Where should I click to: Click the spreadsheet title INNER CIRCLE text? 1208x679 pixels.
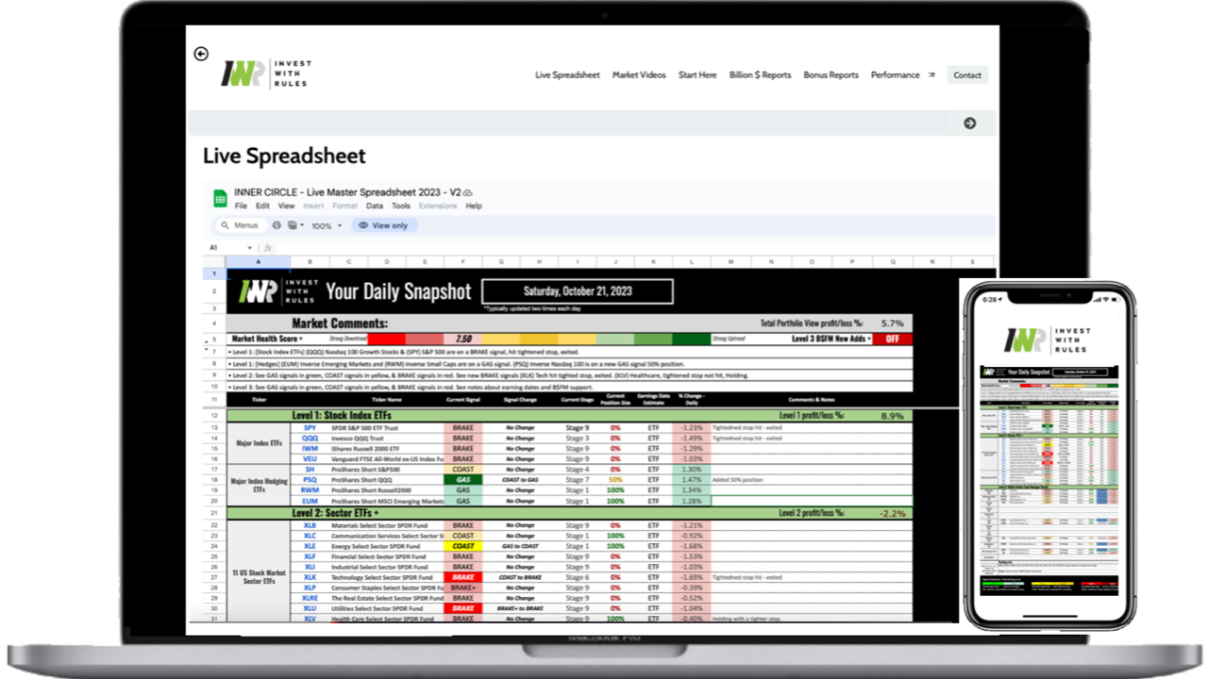pos(347,192)
